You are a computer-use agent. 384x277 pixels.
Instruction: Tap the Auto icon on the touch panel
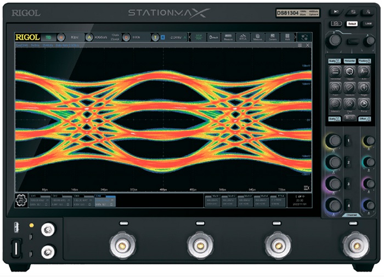pos(363,71)
